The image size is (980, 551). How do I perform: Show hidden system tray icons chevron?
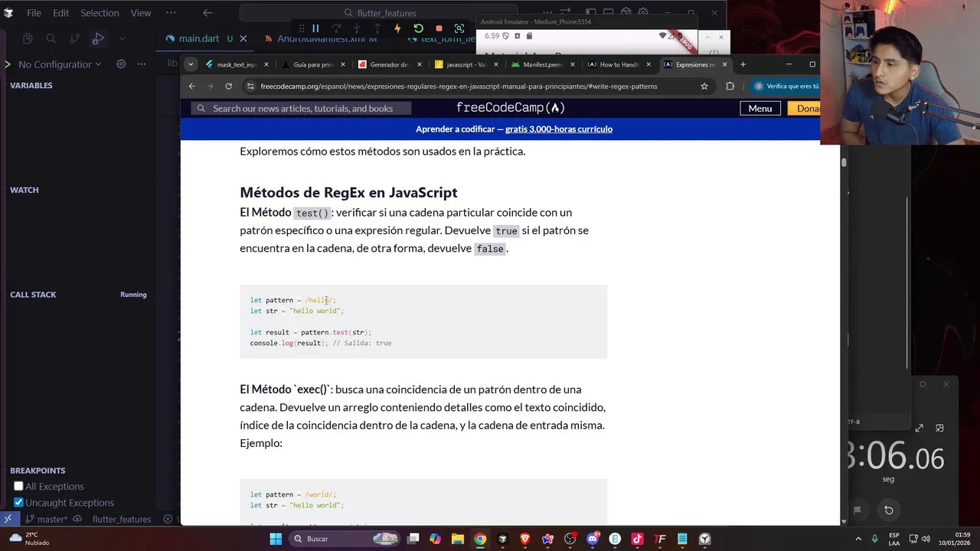[857, 539]
